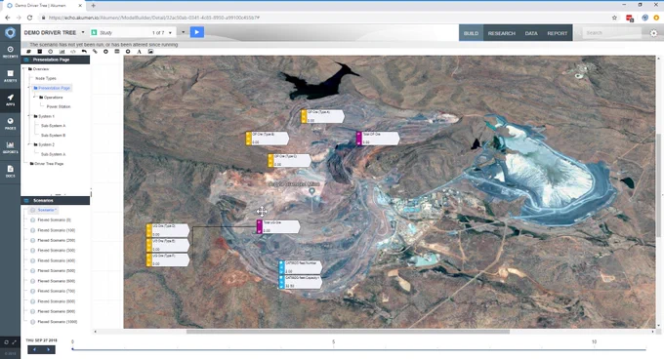Image resolution: width=664 pixels, height=359 pixels.
Task: Open settings gear icon
Action: tap(653, 33)
